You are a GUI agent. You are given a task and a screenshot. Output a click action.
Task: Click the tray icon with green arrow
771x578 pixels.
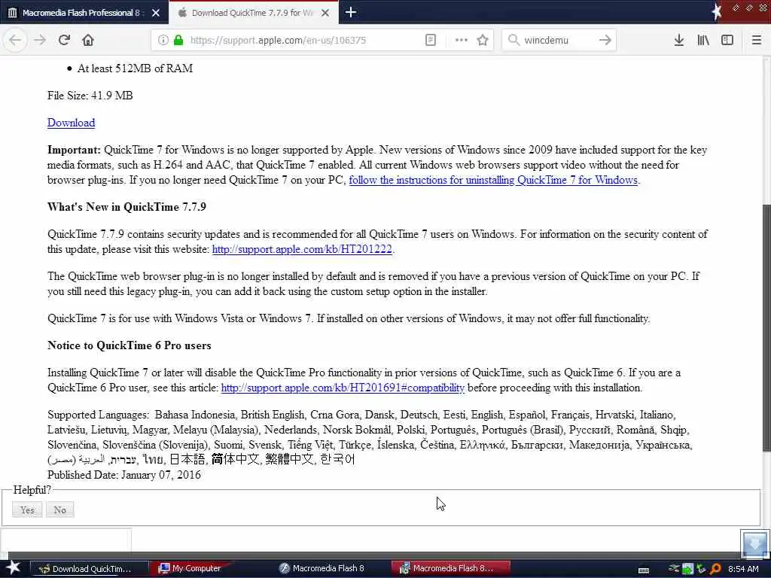(687, 569)
